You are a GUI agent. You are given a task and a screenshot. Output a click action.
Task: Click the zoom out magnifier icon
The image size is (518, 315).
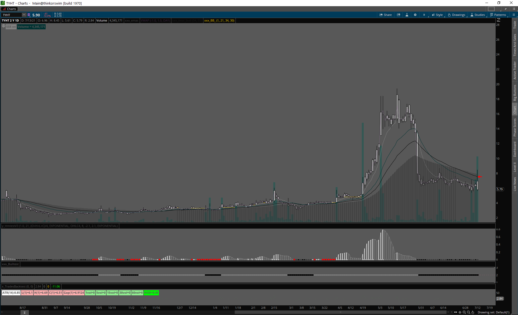(469, 312)
